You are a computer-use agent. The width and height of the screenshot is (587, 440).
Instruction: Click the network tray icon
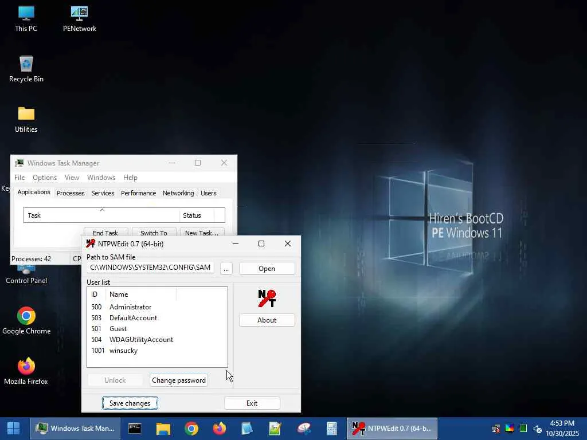click(496, 429)
